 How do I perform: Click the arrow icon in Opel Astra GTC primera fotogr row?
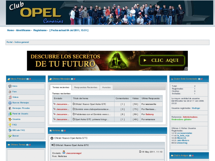(x=55, y=119)
